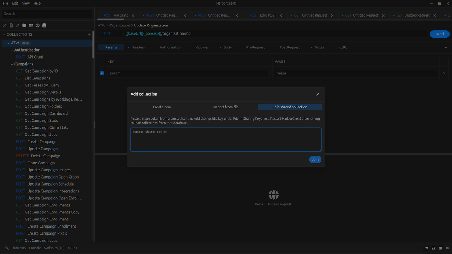Image resolution: width=452 pixels, height=254 pixels.
Task: Open the cURL tab
Action: (343, 47)
